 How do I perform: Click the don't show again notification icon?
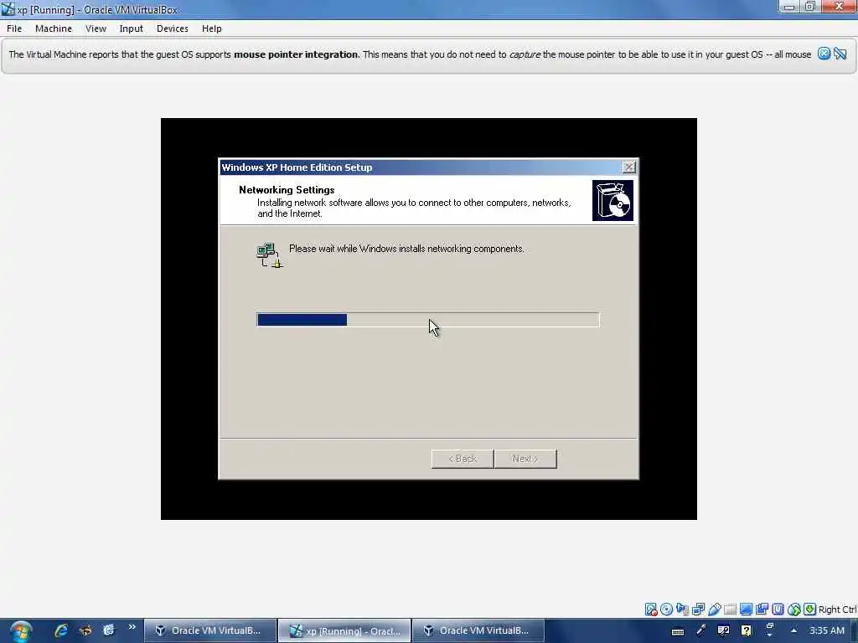[840, 54]
